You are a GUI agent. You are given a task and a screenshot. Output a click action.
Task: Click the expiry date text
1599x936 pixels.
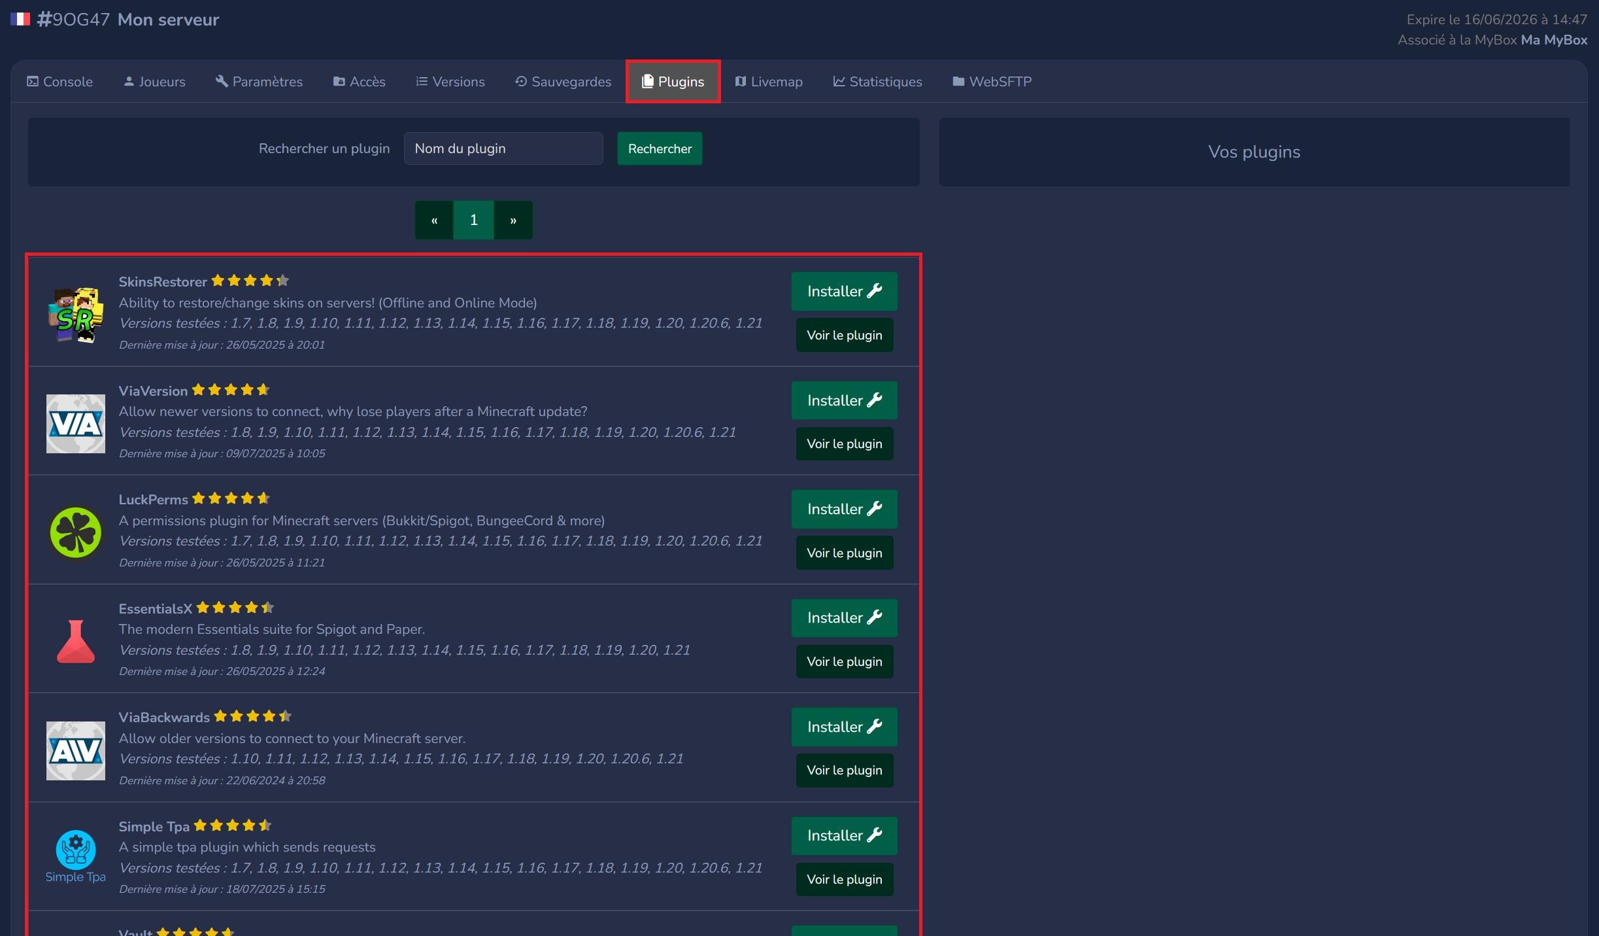1496,20
